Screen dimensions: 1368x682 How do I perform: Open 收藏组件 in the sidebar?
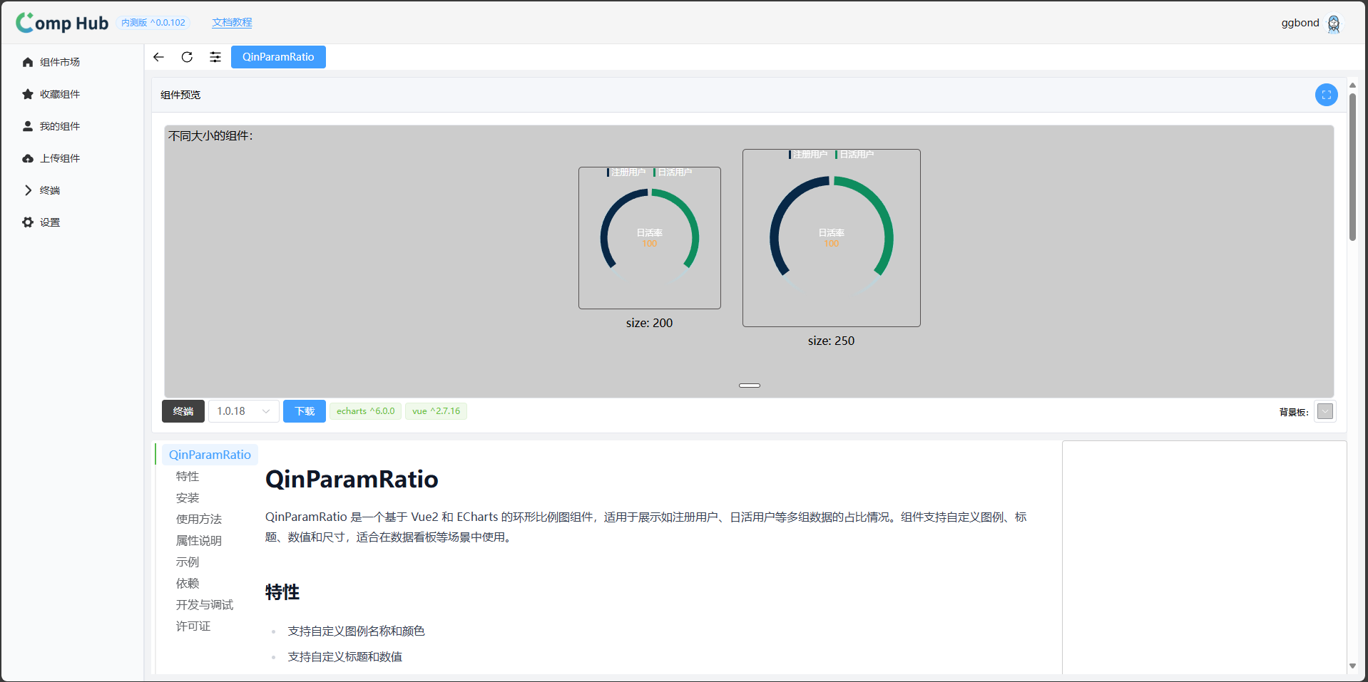60,95
